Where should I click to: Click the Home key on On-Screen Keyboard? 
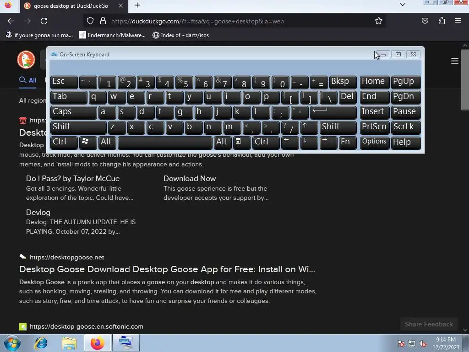pos(375,82)
